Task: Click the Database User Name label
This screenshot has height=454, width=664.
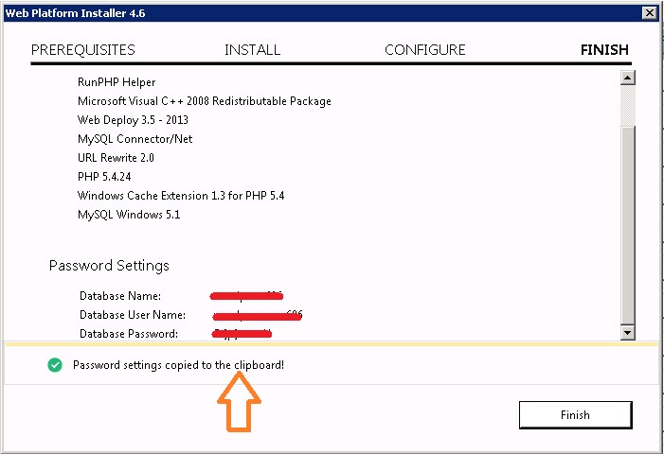Action: click(x=133, y=315)
